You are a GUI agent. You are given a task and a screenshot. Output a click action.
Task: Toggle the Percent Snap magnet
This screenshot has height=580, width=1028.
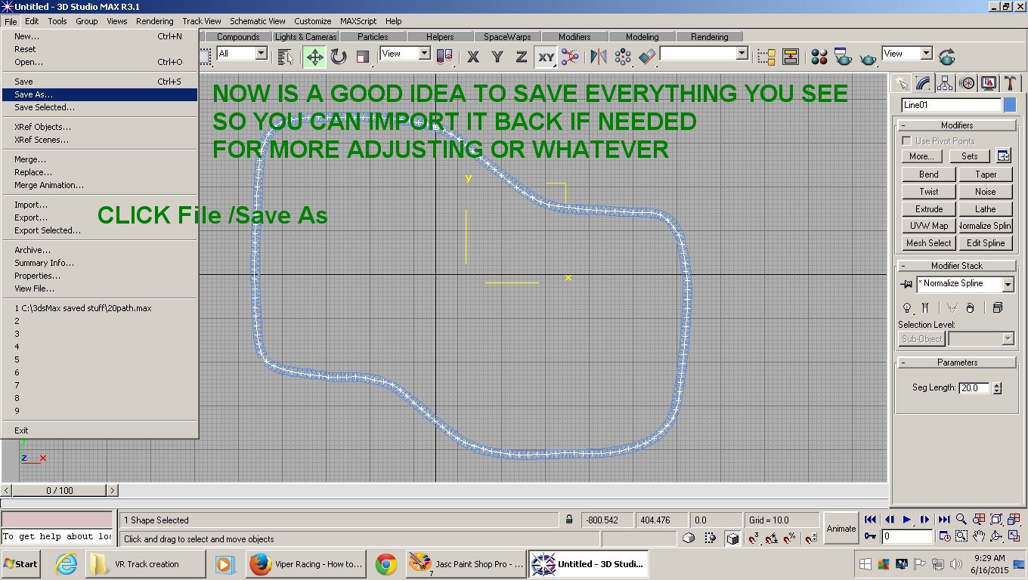[791, 538]
